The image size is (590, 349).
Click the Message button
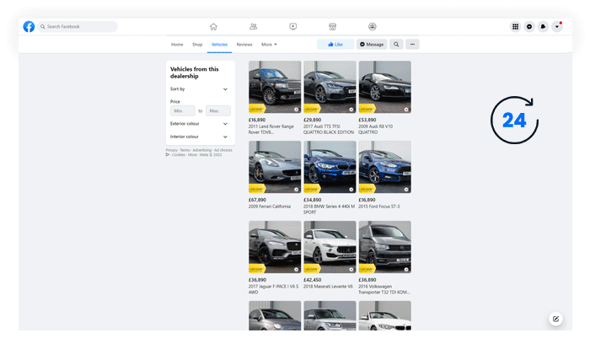coord(372,45)
